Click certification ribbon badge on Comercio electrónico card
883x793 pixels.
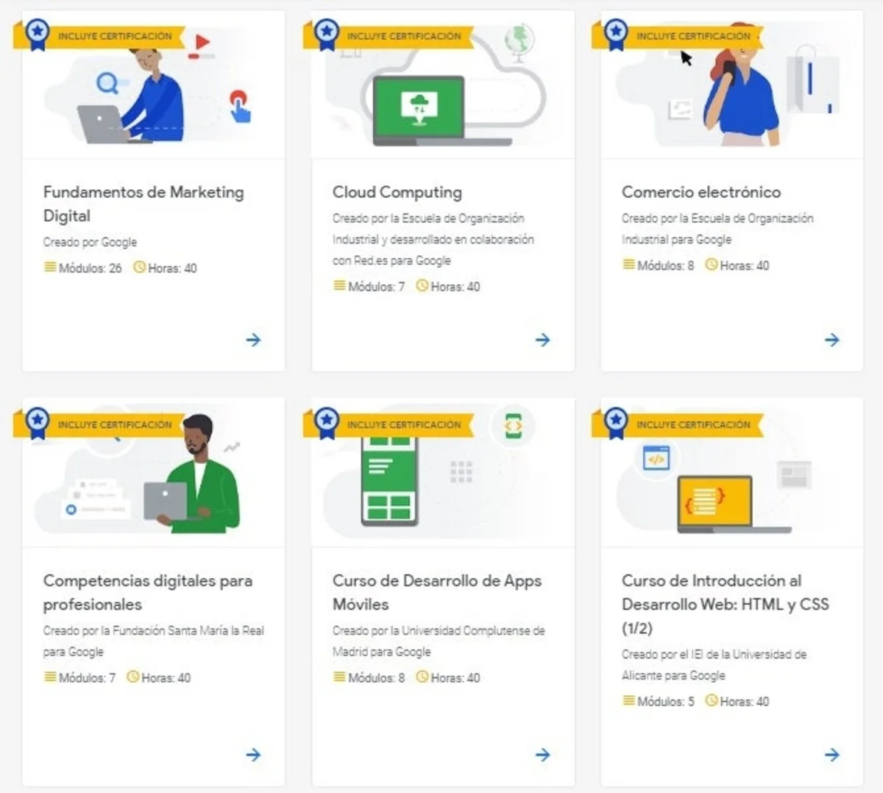tap(615, 34)
